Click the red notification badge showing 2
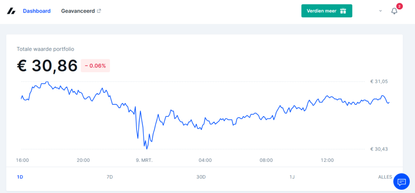This screenshot has width=415, height=193. [400, 6]
